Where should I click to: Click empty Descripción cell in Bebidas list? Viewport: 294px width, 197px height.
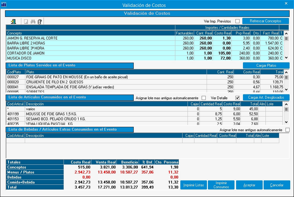104,140
